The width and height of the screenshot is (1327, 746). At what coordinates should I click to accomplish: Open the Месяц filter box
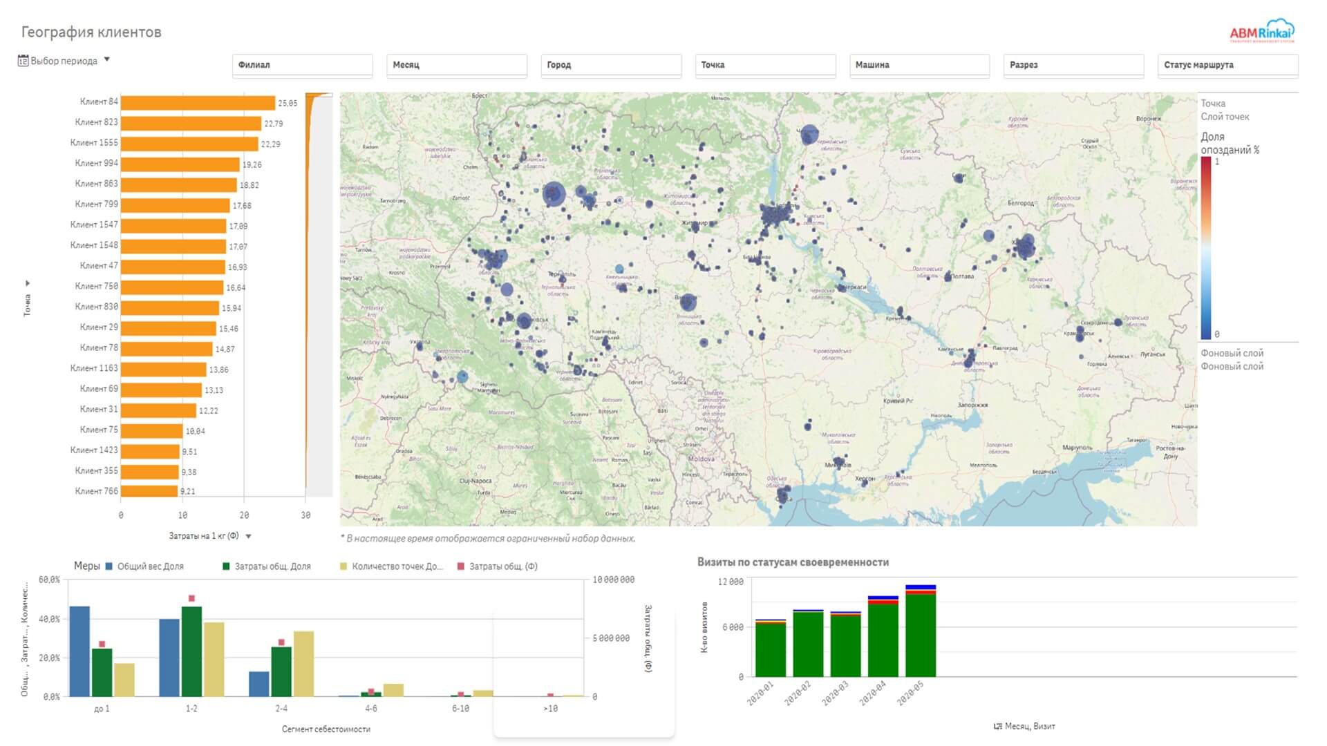tap(457, 65)
